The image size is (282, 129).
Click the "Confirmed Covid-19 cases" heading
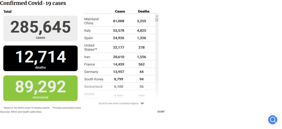(33, 4)
